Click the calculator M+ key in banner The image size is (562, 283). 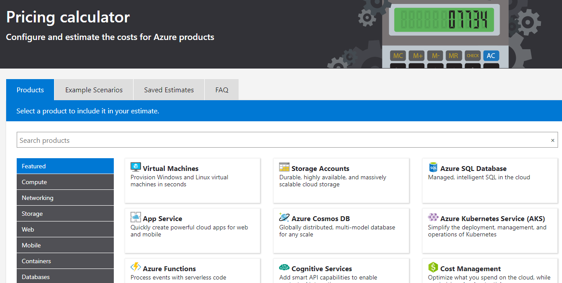click(x=417, y=56)
